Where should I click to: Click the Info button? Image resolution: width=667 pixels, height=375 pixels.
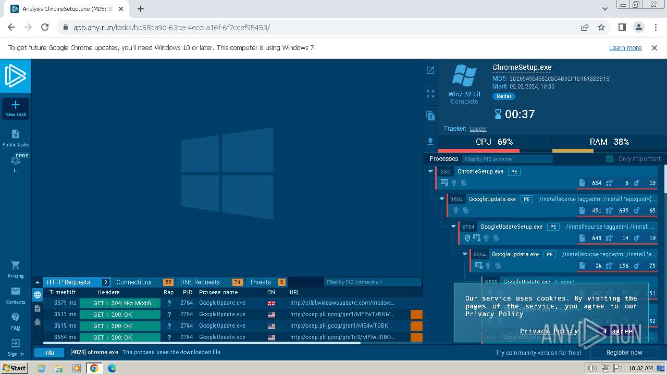pos(49,353)
